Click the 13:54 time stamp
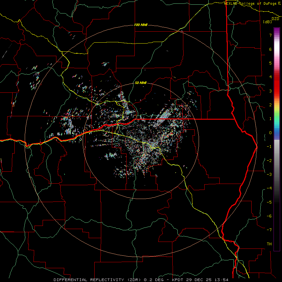 (x=221, y=280)
